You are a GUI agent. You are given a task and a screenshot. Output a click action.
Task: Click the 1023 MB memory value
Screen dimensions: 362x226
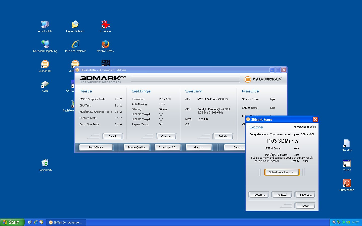click(x=202, y=119)
